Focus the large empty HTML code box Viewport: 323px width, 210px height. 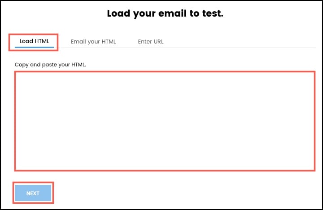point(165,121)
